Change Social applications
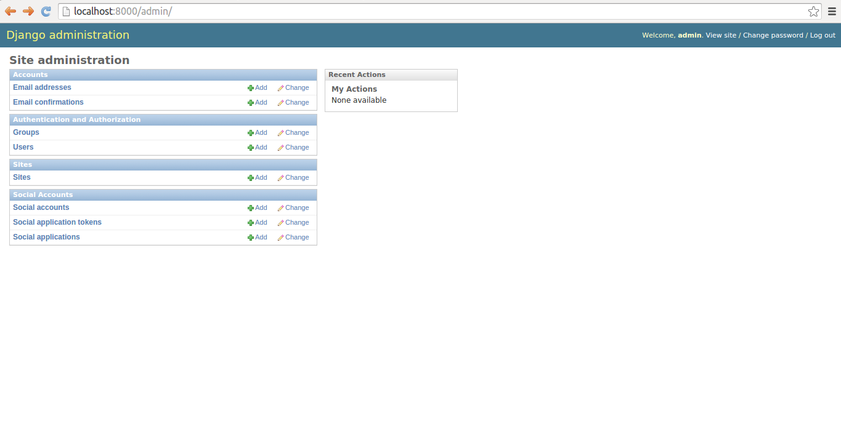 pyautogui.click(x=293, y=237)
